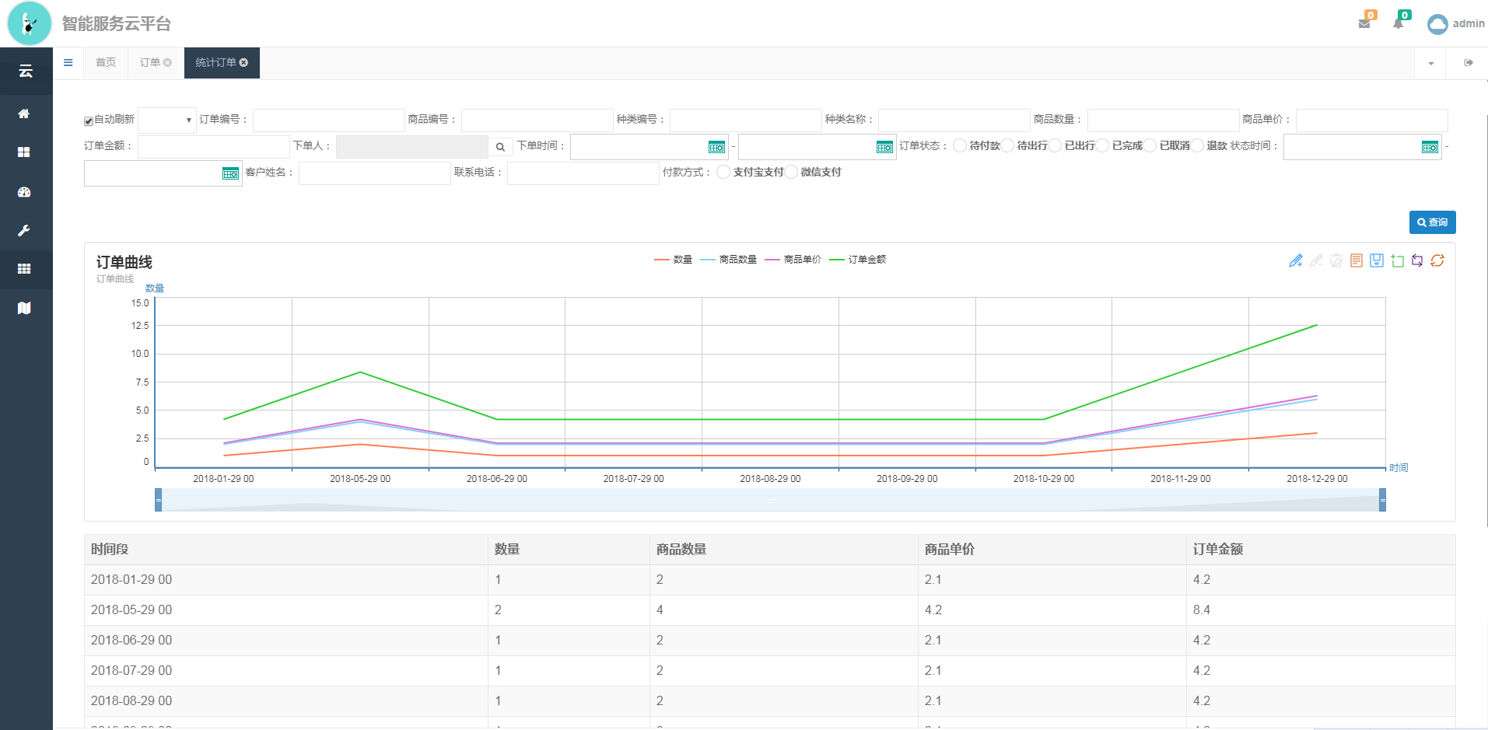Click the home icon in sidebar
Image resolution: width=1488 pixels, height=730 pixels.
click(24, 114)
